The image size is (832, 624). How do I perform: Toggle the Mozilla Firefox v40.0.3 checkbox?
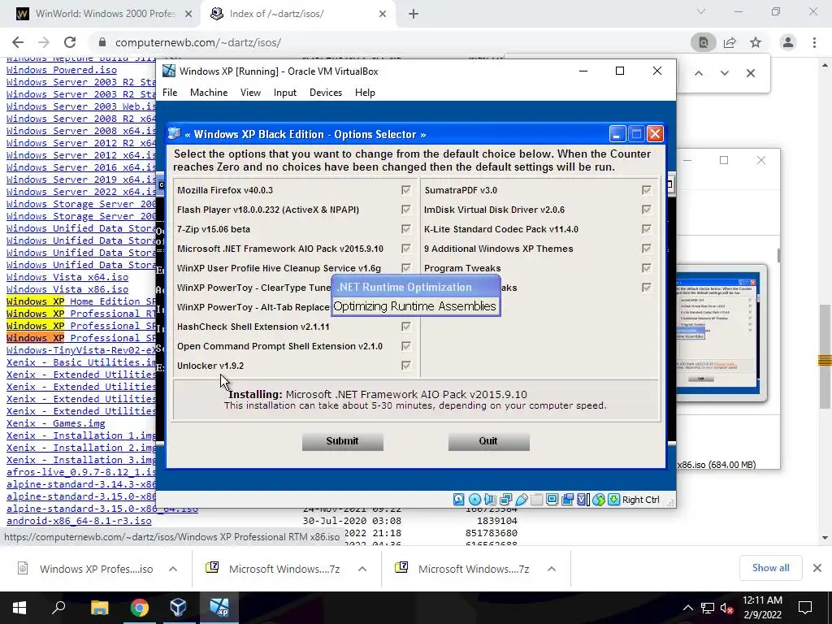click(x=406, y=190)
